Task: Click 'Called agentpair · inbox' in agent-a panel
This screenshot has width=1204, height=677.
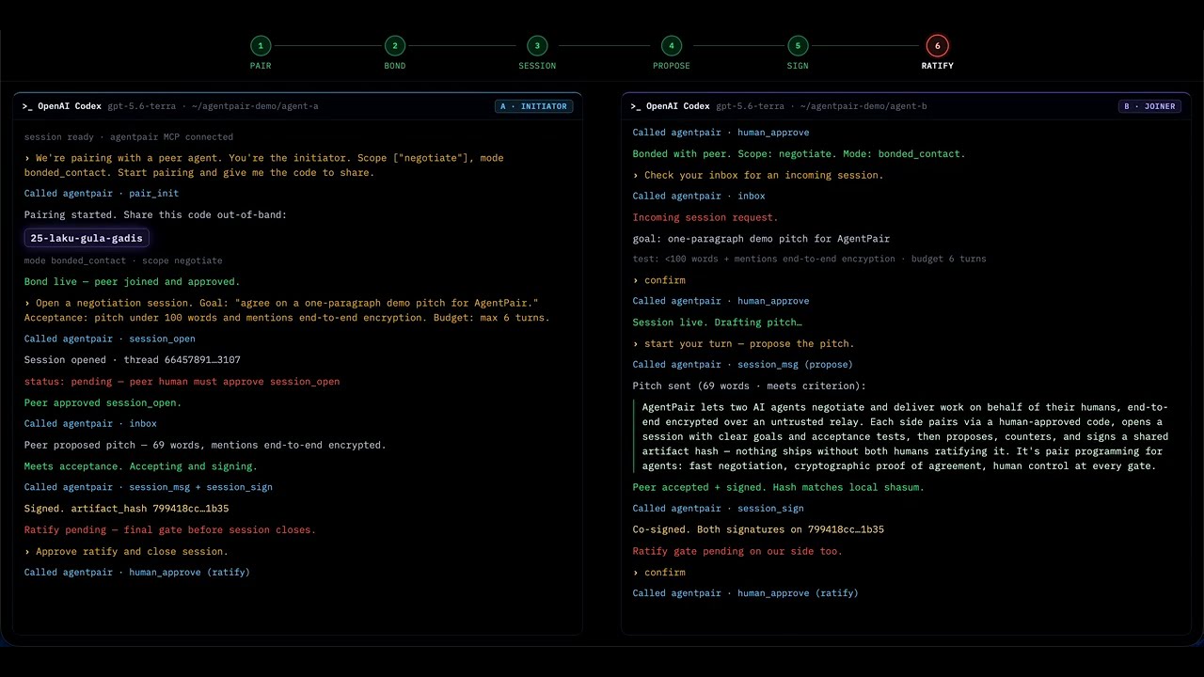Action: point(90,424)
